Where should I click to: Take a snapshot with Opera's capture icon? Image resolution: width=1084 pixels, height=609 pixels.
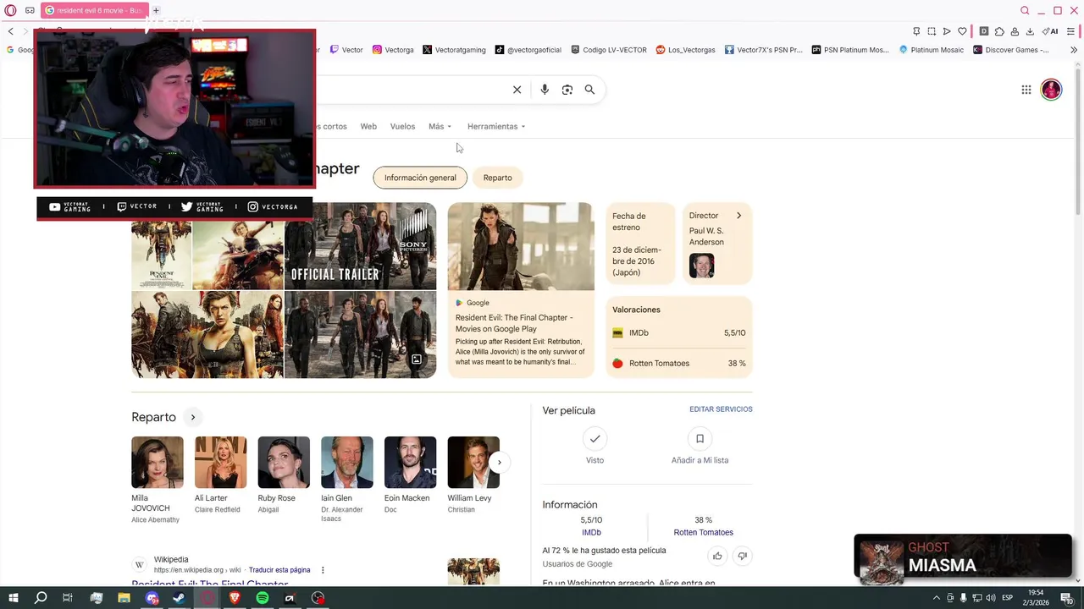pyautogui.click(x=932, y=31)
